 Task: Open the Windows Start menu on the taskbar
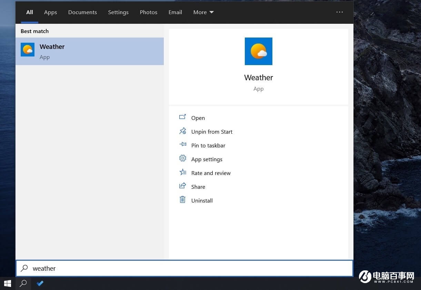pos(8,283)
